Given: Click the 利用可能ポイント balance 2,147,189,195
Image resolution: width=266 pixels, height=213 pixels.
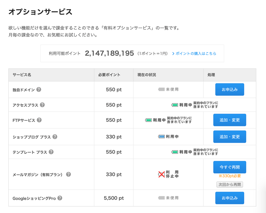Looking at the screenshot, I should click(109, 53).
